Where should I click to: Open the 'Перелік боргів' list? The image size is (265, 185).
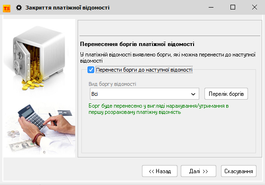(x=226, y=94)
